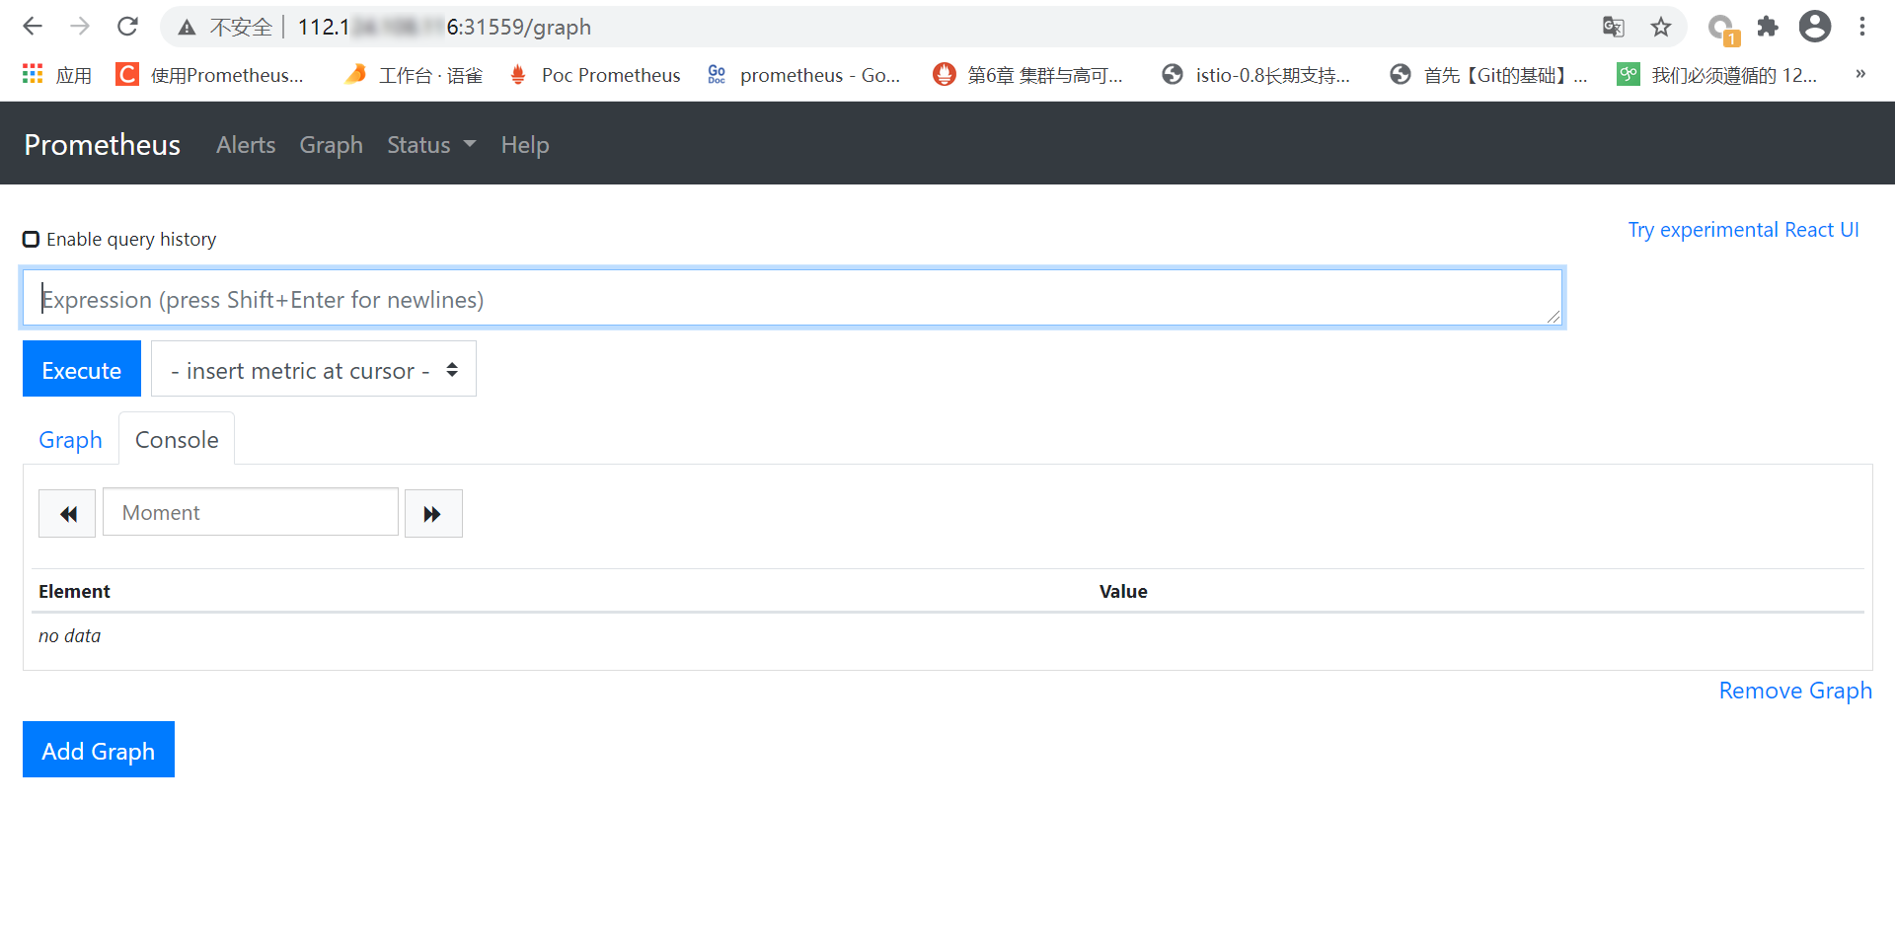The width and height of the screenshot is (1895, 950).
Task: Focus the Expression query input field
Action: coord(793,298)
